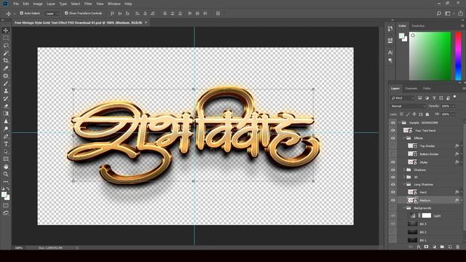Open the layer filter Kind dropdown
The height and width of the screenshot is (262, 466).
pyautogui.click(x=403, y=98)
